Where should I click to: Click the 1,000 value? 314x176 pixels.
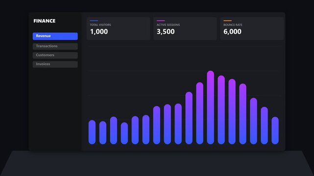[99, 32]
